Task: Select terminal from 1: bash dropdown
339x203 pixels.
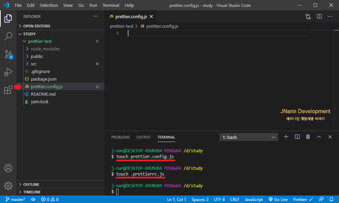Action: [x=249, y=137]
